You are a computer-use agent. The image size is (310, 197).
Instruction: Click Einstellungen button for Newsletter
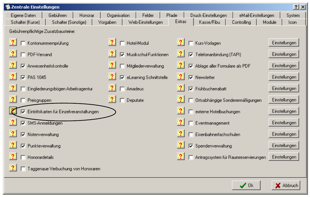284,77
